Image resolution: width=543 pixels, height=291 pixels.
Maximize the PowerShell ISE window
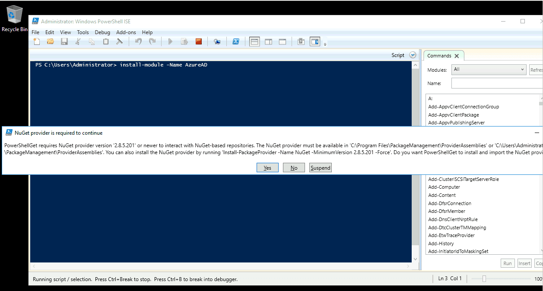[522, 21]
